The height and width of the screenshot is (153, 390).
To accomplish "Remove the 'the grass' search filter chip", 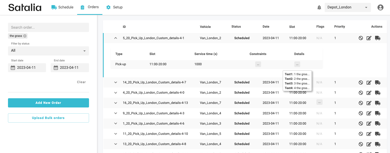I will 25,36.
